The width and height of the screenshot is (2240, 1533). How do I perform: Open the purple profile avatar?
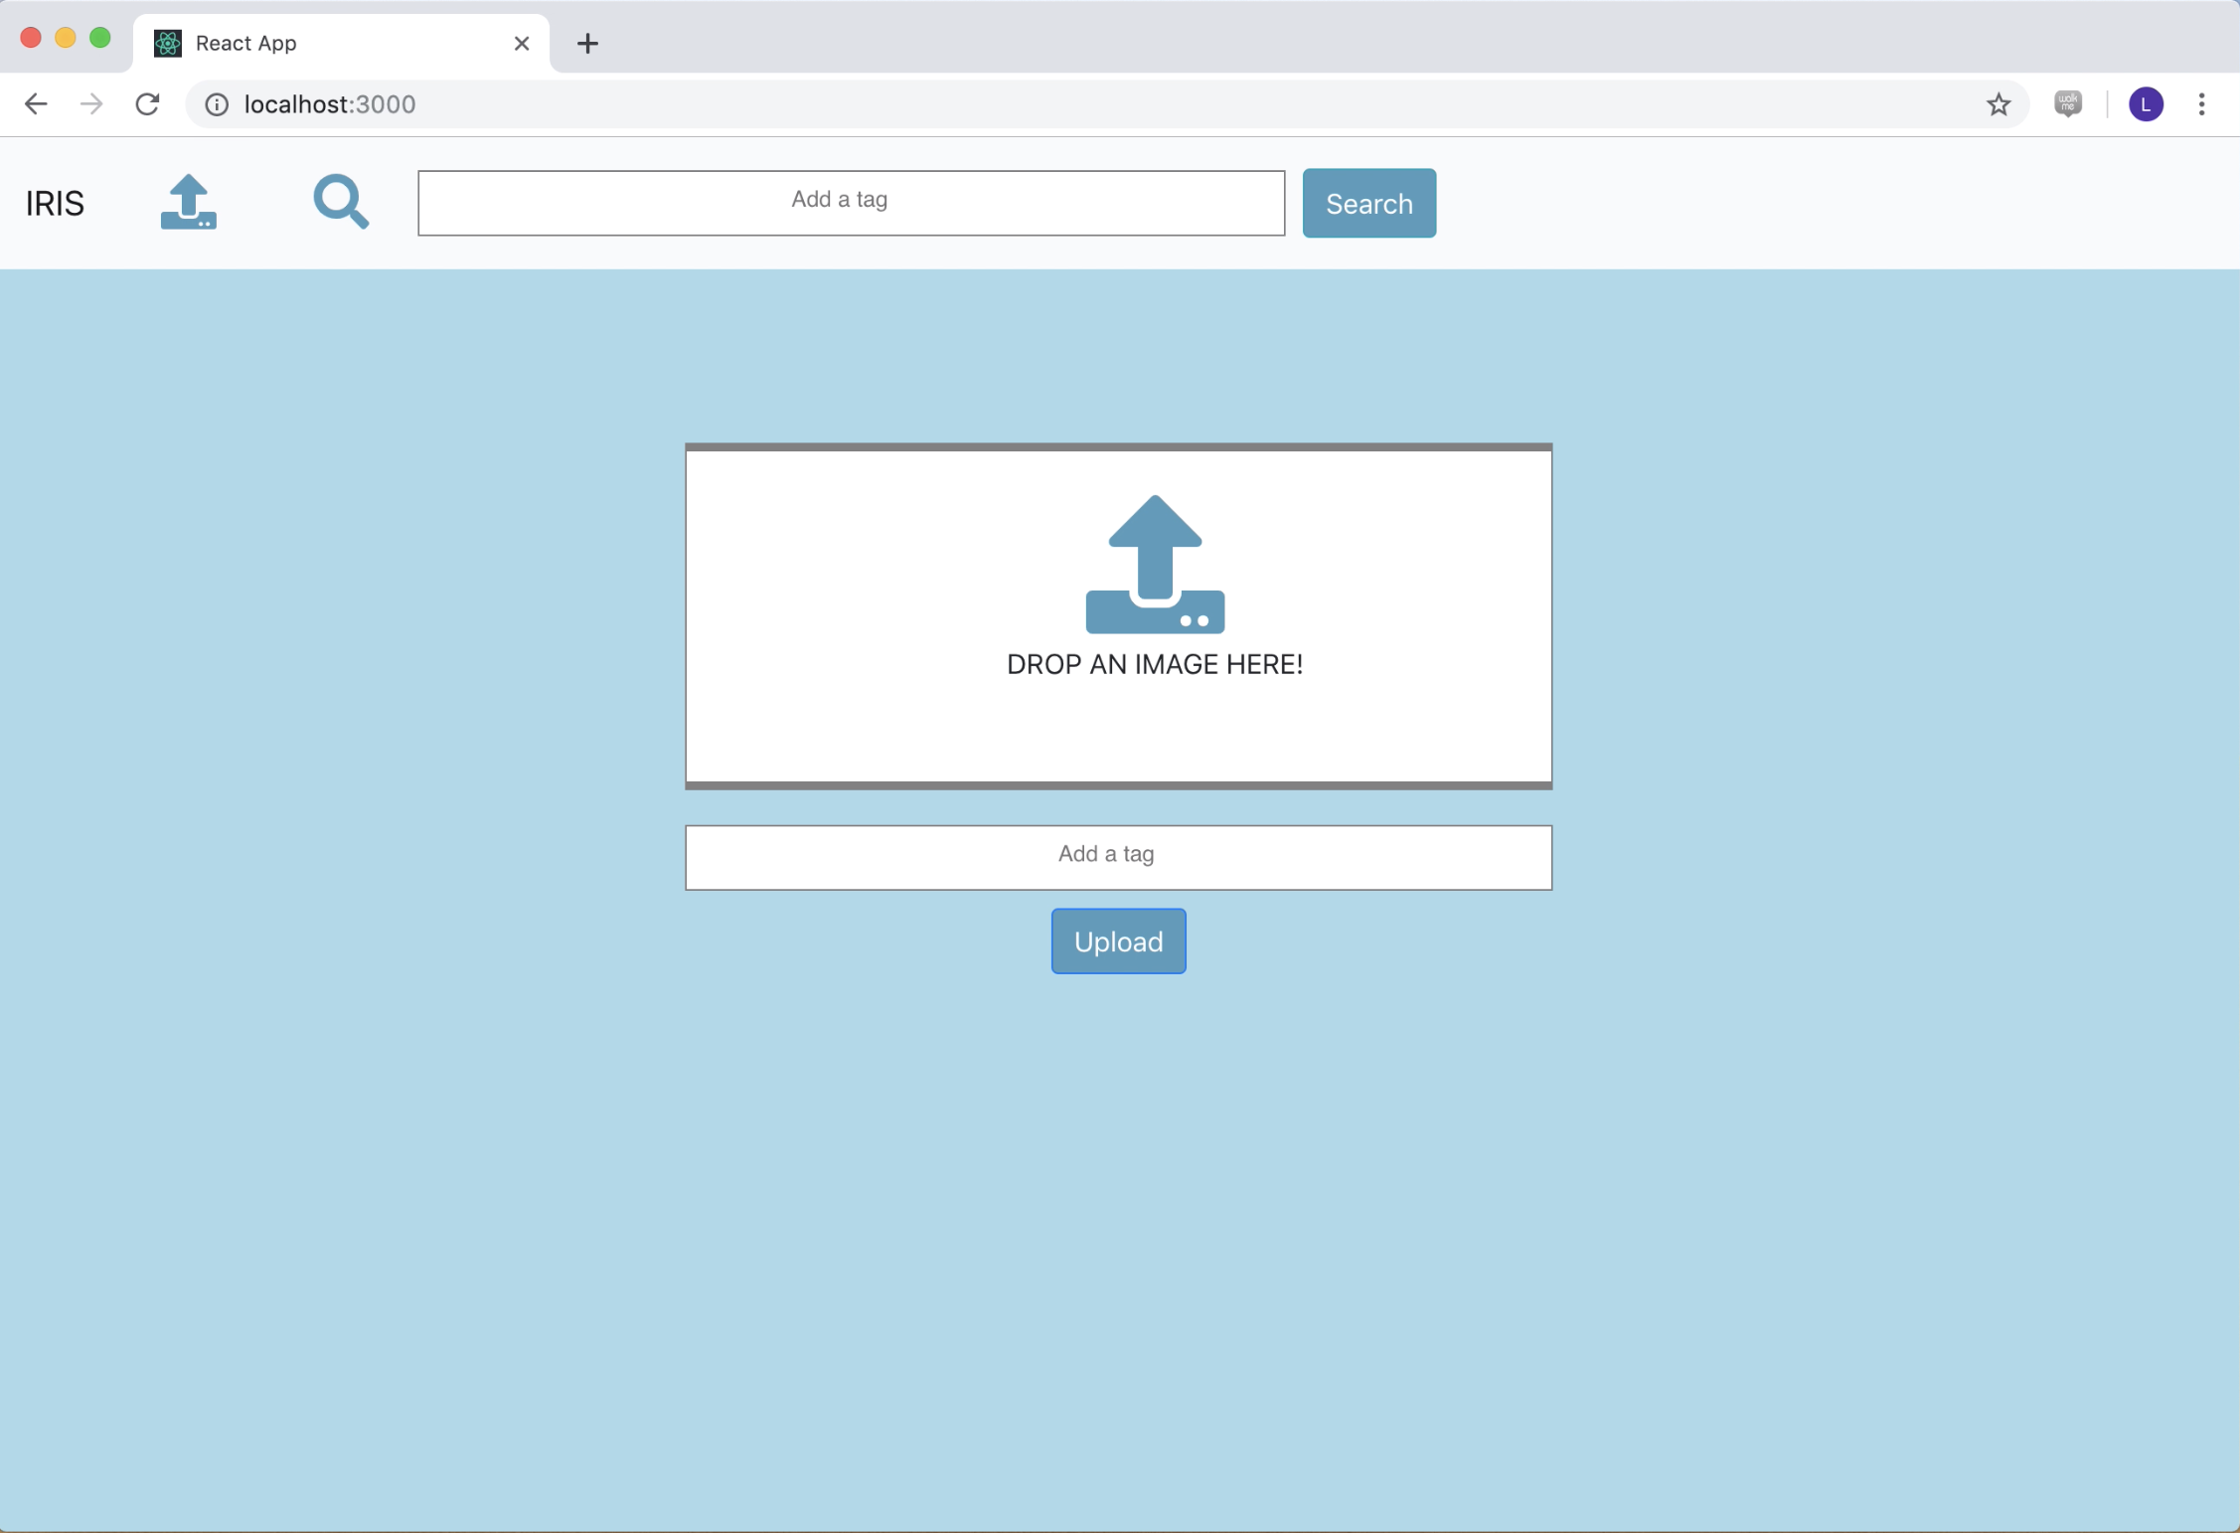(x=2145, y=104)
